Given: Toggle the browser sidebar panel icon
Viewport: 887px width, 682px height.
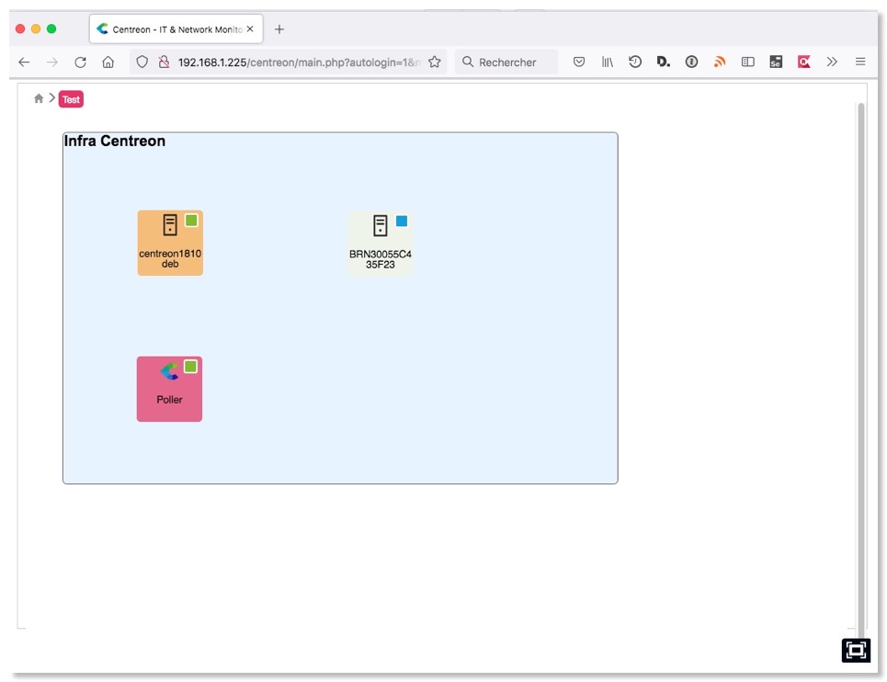Looking at the screenshot, I should coord(748,62).
